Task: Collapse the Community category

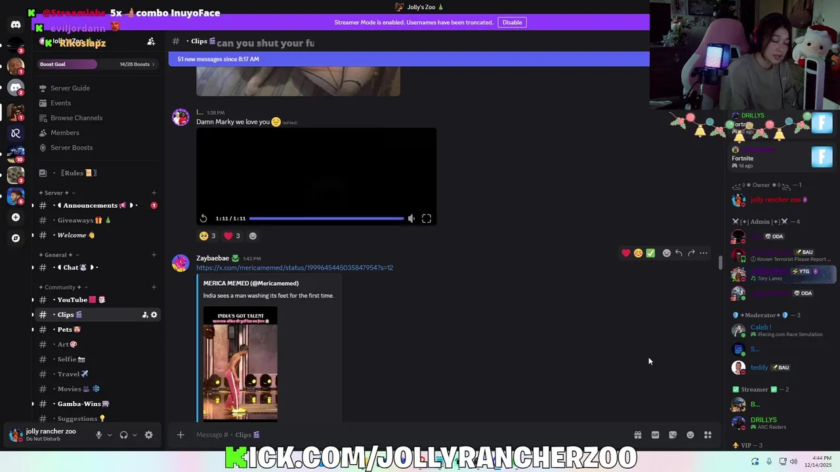Action: pyautogui.click(x=64, y=287)
